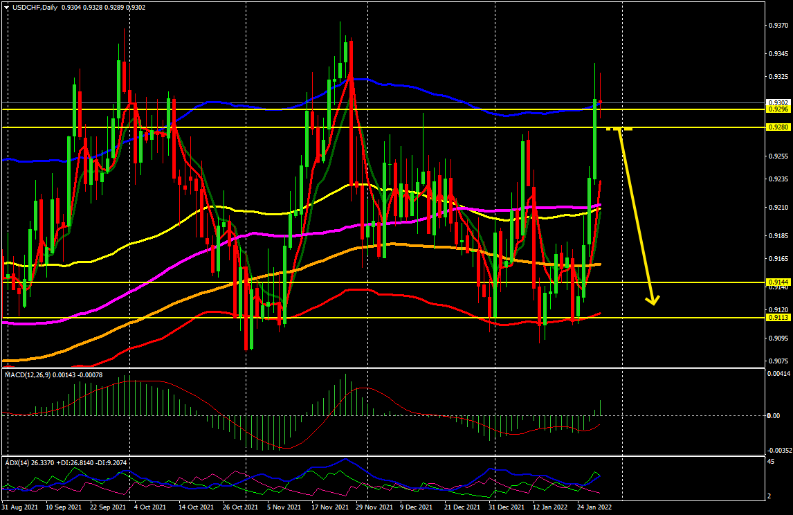
Task: Click the 29 Nov 2021 date label
Action: [374, 507]
